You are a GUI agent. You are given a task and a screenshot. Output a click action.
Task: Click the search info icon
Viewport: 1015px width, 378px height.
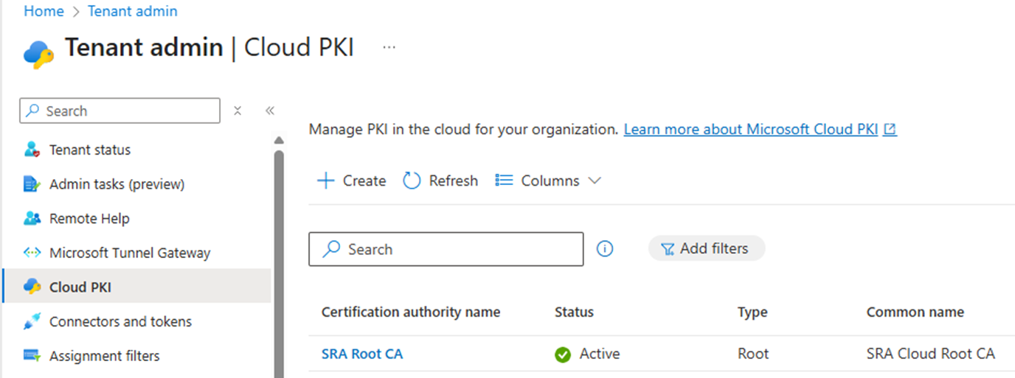point(605,249)
